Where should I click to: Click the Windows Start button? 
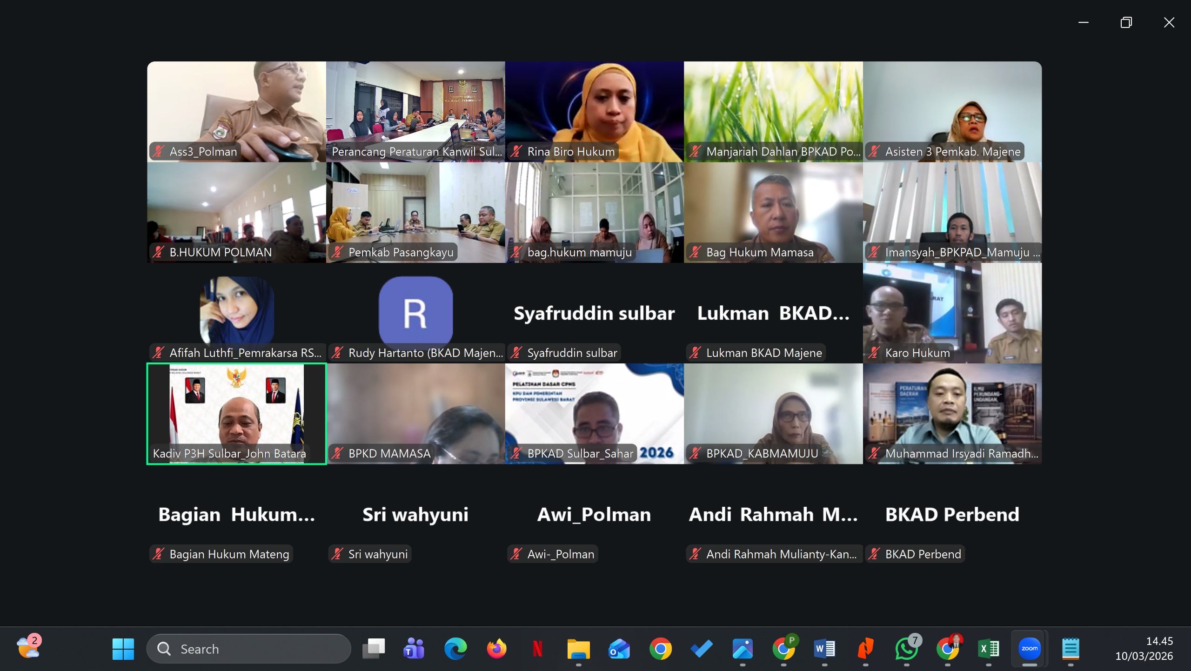(x=123, y=649)
